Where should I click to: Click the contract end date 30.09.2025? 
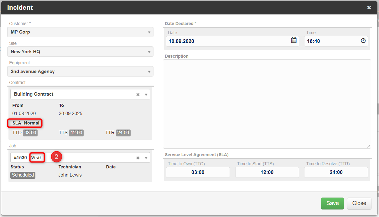click(70, 114)
